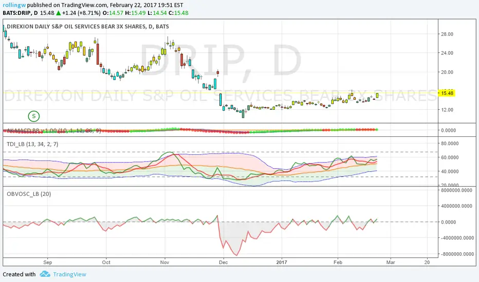Click the TDI_LB (13, 34, 2, 7) label
The width and height of the screenshot is (479, 282).
pyautogui.click(x=32, y=144)
